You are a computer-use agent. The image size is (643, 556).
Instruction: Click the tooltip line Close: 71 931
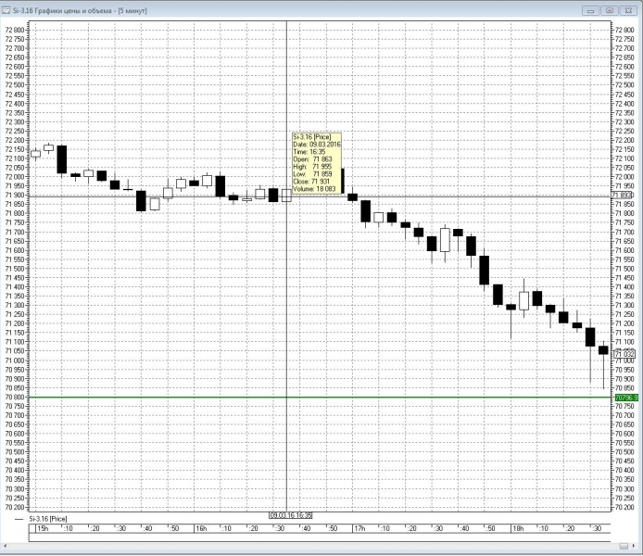point(311,182)
